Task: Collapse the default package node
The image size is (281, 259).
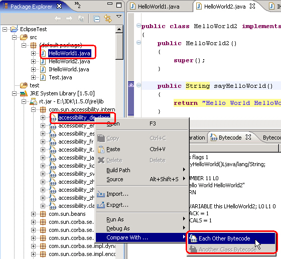Action: (x=24, y=45)
